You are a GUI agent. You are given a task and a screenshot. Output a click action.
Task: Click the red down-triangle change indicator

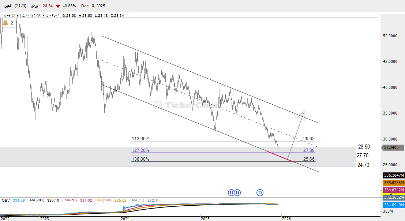coord(59,6)
